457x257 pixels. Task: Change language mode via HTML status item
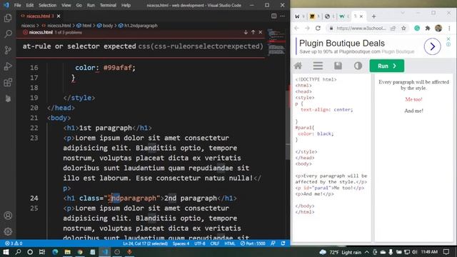pyautogui.click(x=230, y=243)
